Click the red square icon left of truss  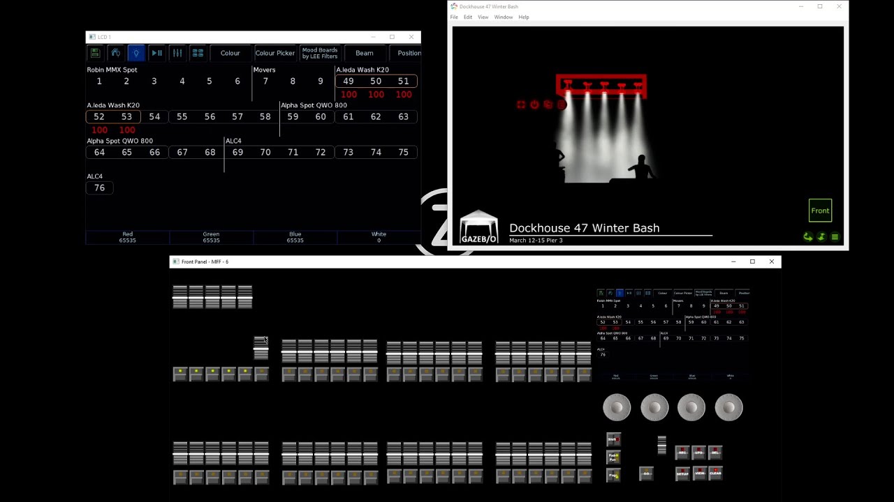coord(520,105)
